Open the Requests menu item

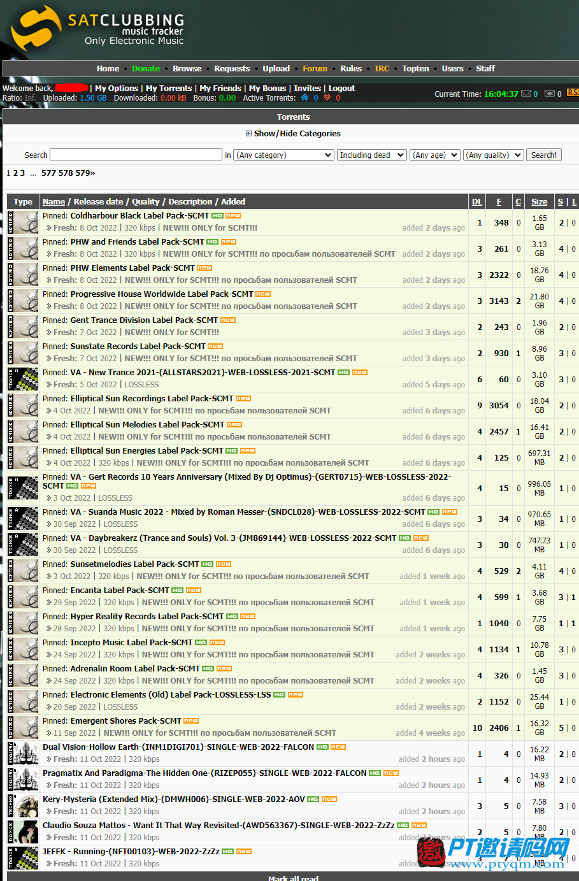(x=232, y=69)
